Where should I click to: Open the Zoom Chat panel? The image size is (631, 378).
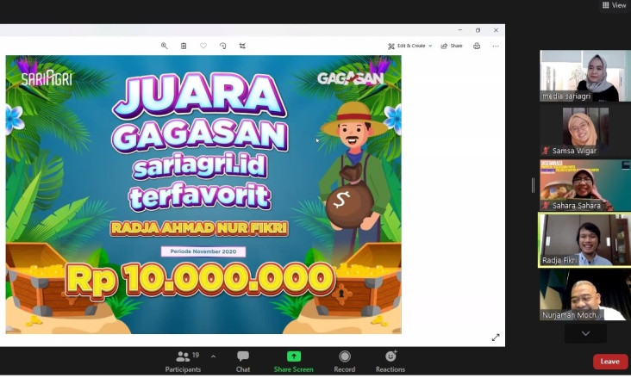pos(243,362)
